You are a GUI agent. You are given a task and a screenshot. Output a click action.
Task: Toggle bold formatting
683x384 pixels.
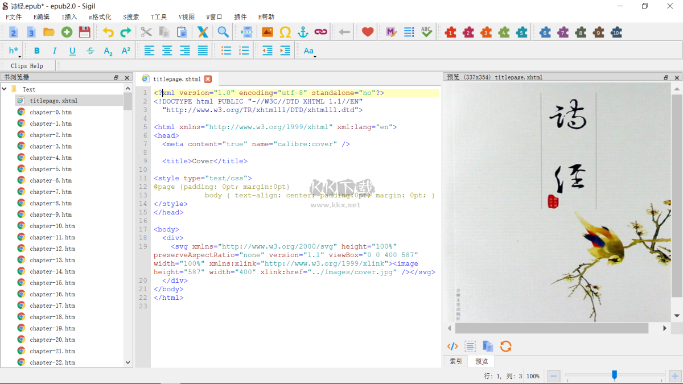37,51
